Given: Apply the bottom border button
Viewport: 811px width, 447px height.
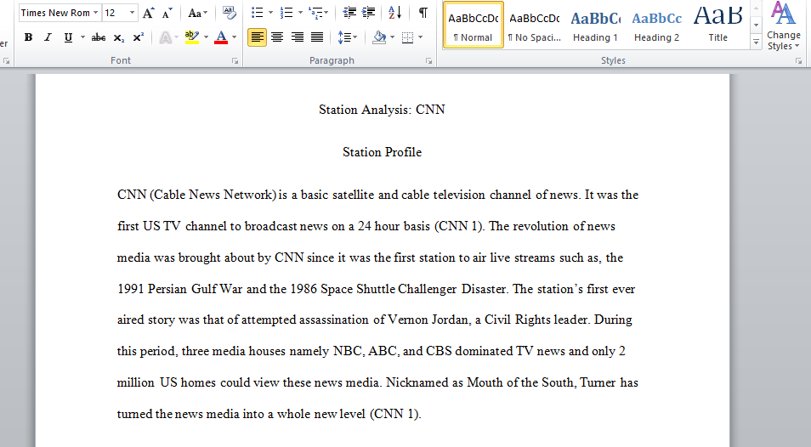Looking at the screenshot, I should tap(407, 37).
